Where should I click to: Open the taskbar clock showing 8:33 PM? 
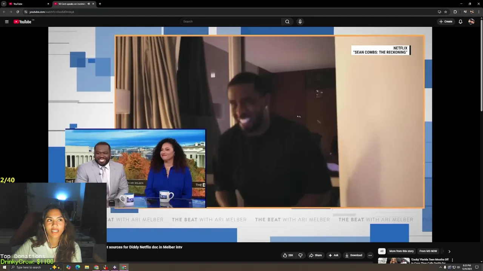467,267
